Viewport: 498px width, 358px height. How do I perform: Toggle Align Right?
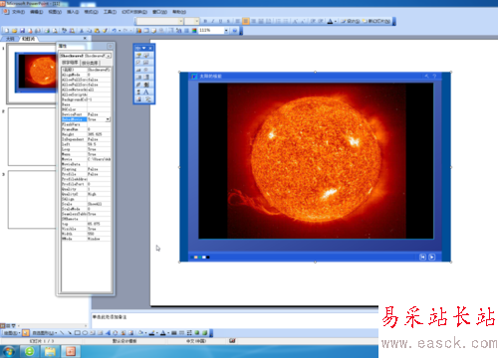coord(253,21)
